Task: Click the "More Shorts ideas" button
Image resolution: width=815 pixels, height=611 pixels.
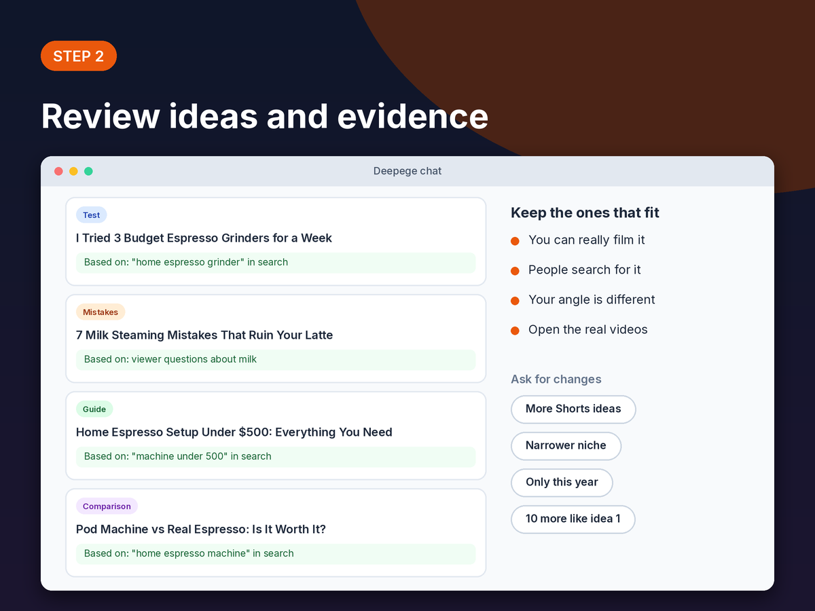Action: 573,409
